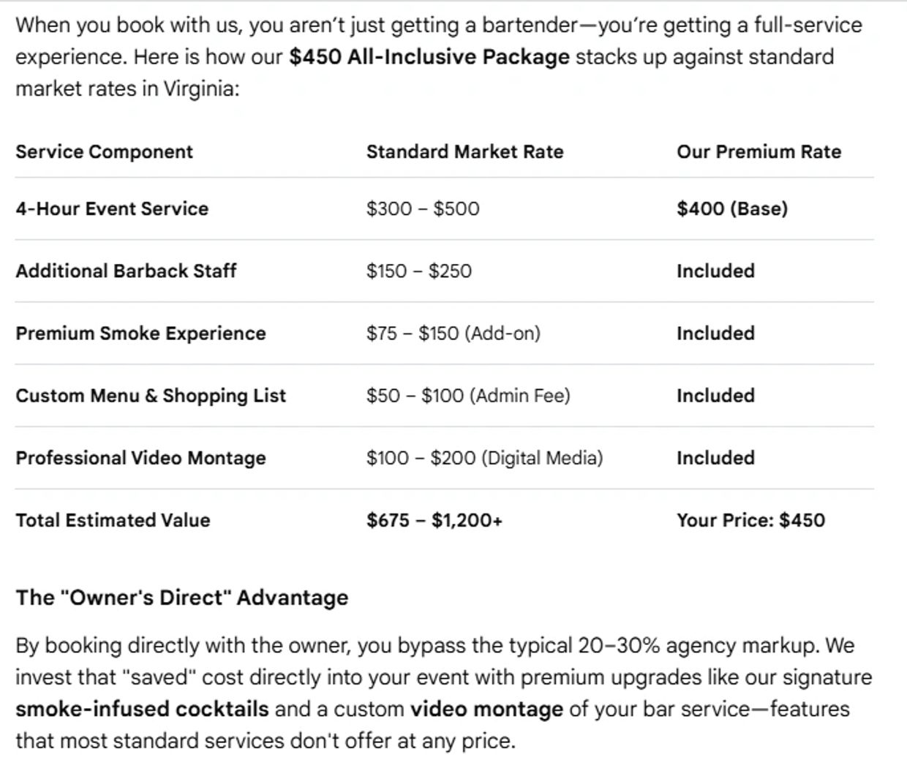This screenshot has width=907, height=757.
Task: Click the "$300 – $500" market rate cell
Action: pyautogui.click(x=423, y=209)
